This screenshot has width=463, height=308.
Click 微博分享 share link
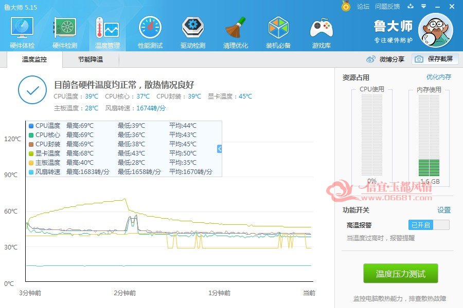tap(392, 59)
